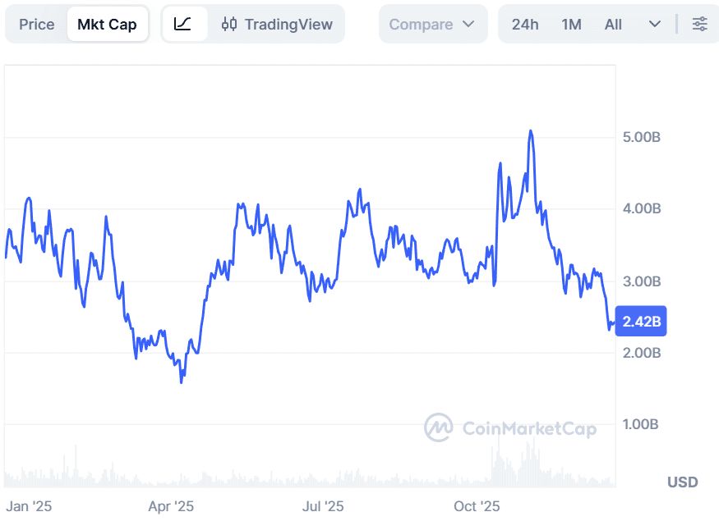The width and height of the screenshot is (719, 521).
Task: Set the time range to 24h
Action: pyautogui.click(x=524, y=25)
